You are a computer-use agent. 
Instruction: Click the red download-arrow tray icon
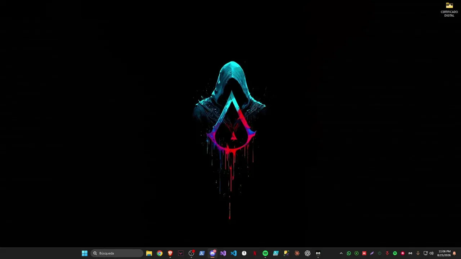[x=387, y=253]
